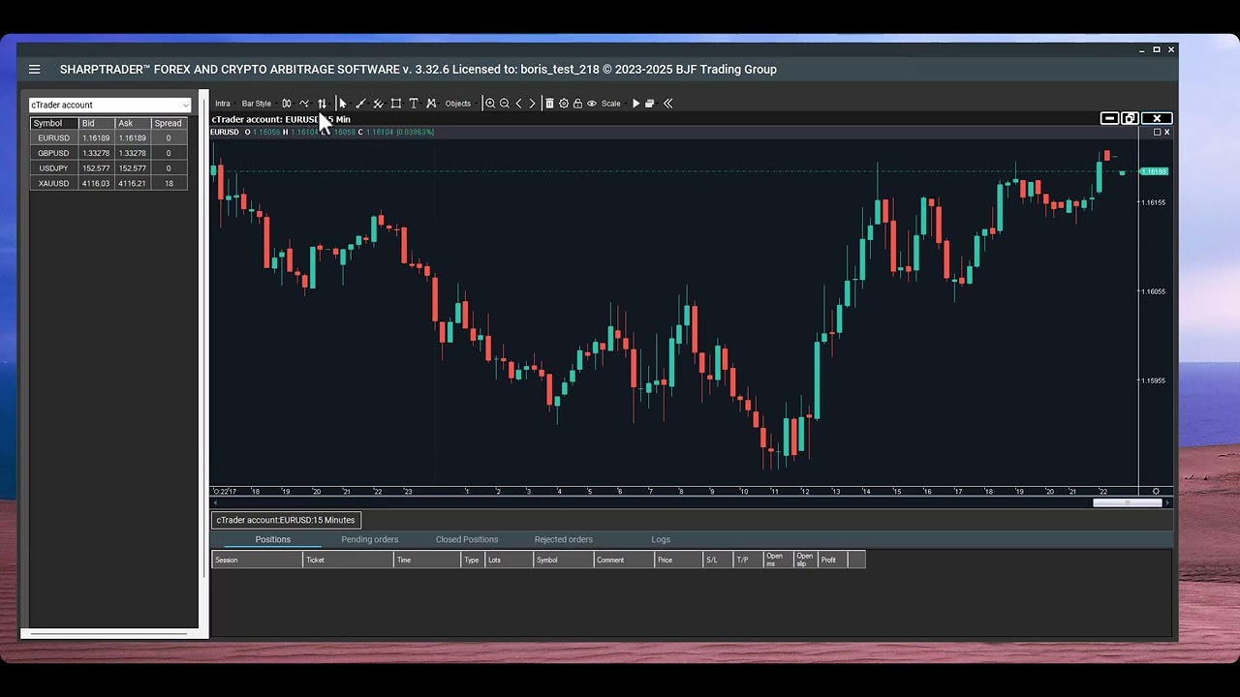Click the Scale toolbar button
The width and height of the screenshot is (1240, 697).
click(x=611, y=104)
